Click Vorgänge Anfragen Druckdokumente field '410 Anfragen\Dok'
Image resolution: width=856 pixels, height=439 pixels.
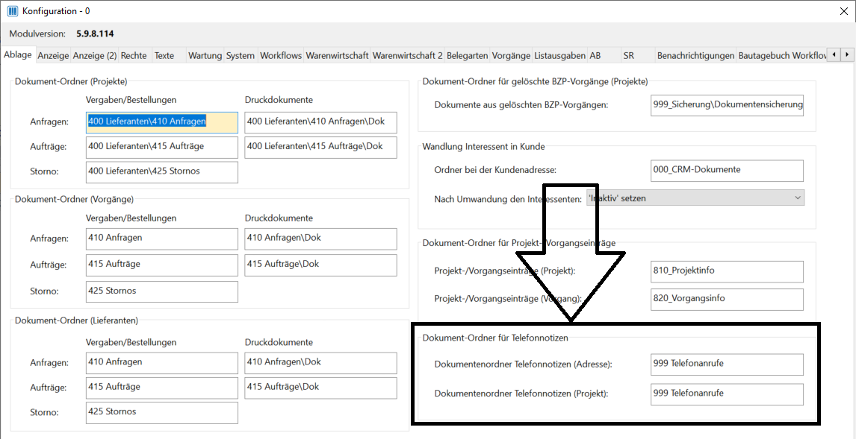(x=321, y=239)
